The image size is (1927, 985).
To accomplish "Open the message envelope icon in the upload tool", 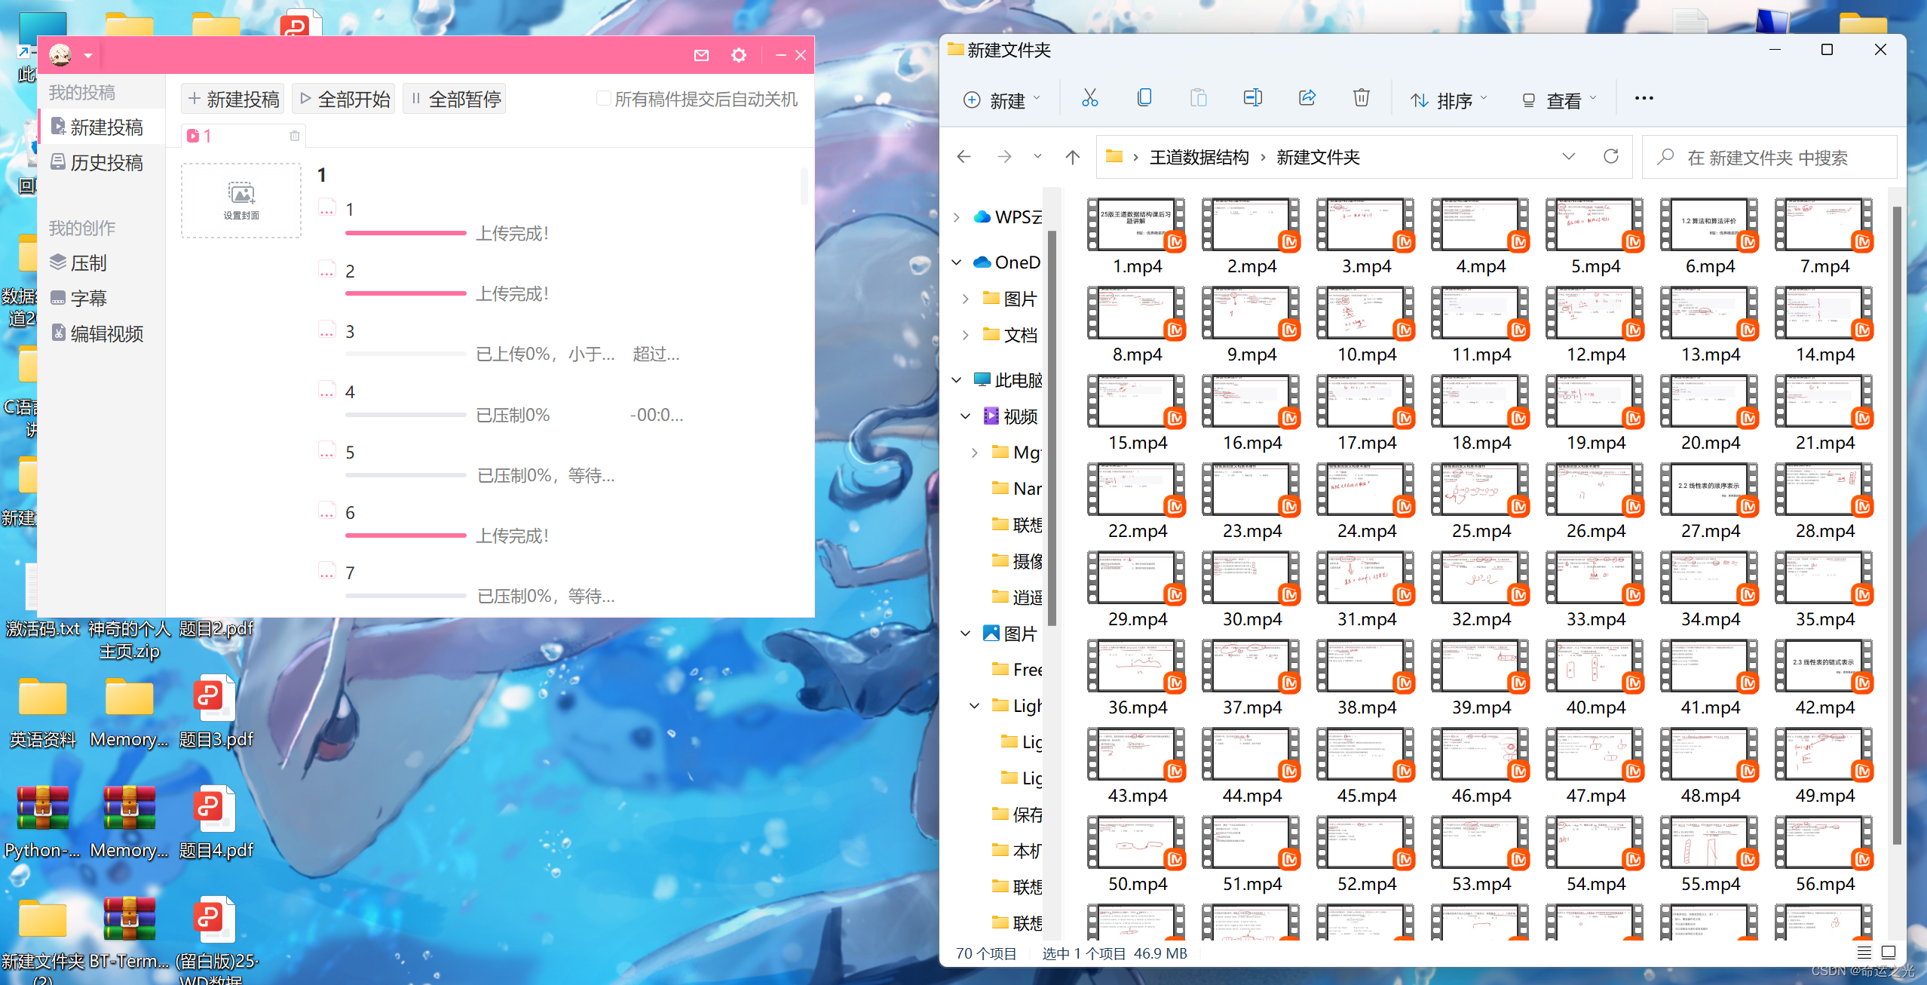I will coord(701,55).
